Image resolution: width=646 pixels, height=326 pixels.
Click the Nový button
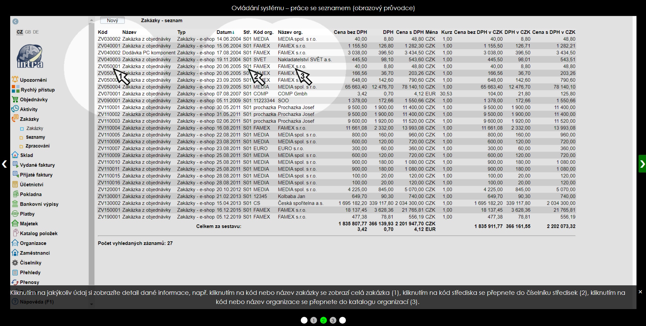112,20
